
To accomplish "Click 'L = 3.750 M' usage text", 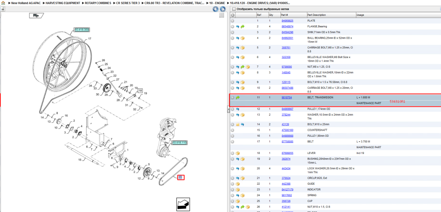I will pos(363,142).
